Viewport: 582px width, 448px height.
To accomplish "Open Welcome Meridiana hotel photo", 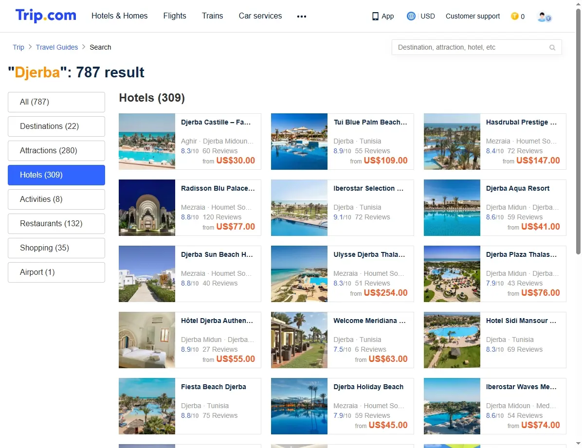I will point(299,340).
